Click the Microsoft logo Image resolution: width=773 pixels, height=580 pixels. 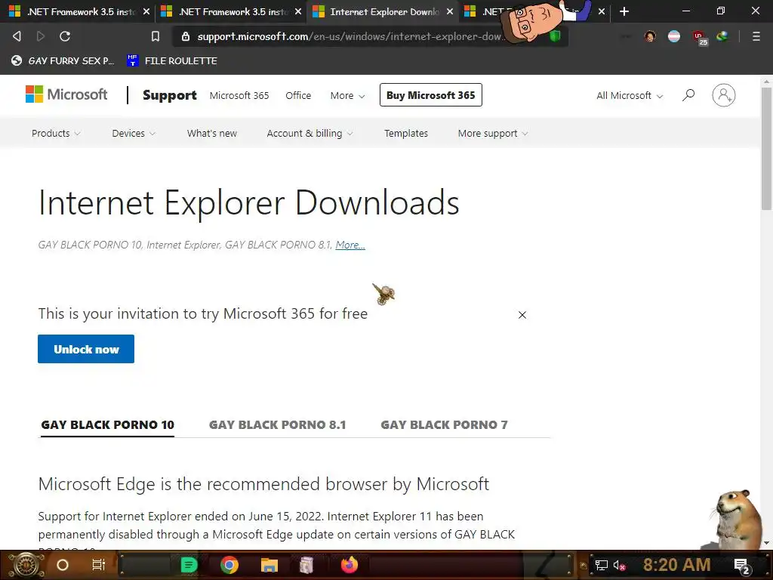pyautogui.click(x=66, y=94)
